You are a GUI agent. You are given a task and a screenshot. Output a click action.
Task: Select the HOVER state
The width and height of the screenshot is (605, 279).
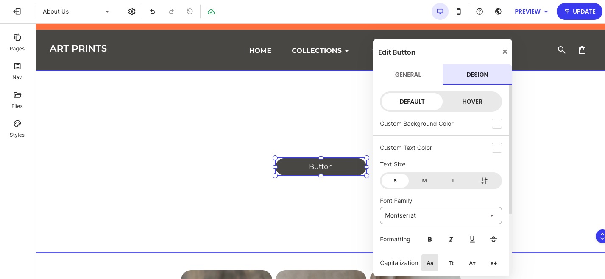coord(472,102)
